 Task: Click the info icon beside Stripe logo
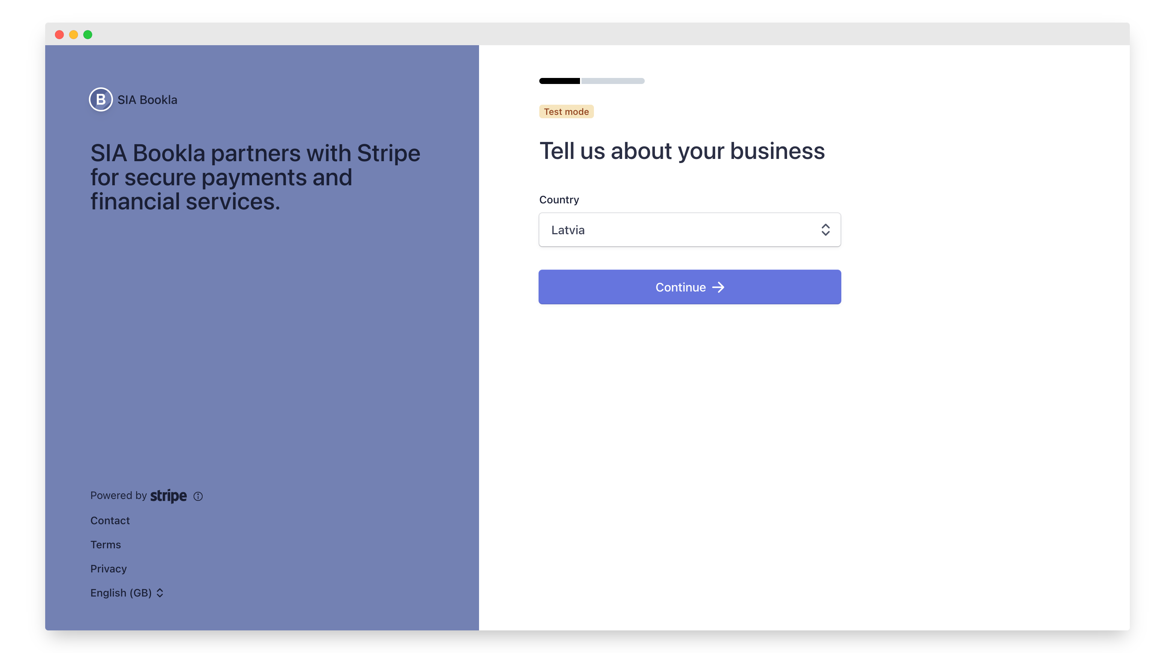point(198,496)
